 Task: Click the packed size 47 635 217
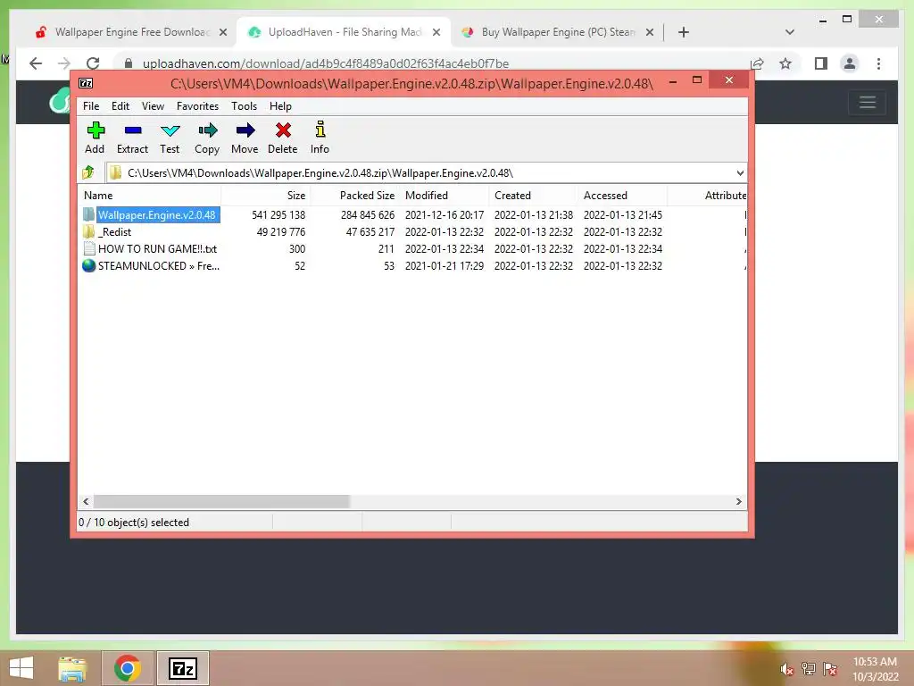370,231
